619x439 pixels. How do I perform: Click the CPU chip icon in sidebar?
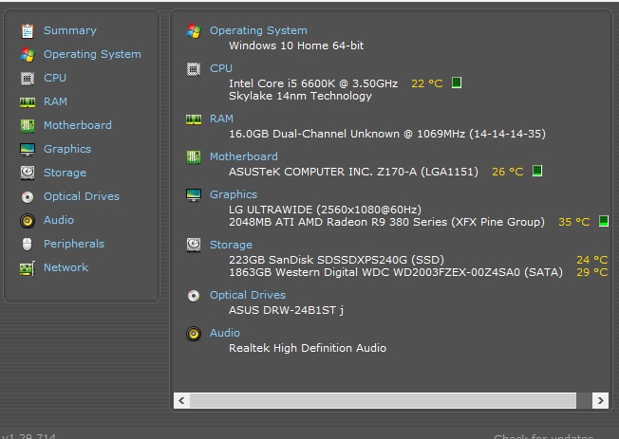pos(28,79)
